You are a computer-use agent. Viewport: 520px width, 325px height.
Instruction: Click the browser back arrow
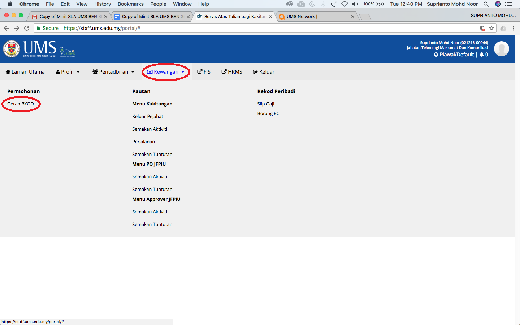point(6,28)
